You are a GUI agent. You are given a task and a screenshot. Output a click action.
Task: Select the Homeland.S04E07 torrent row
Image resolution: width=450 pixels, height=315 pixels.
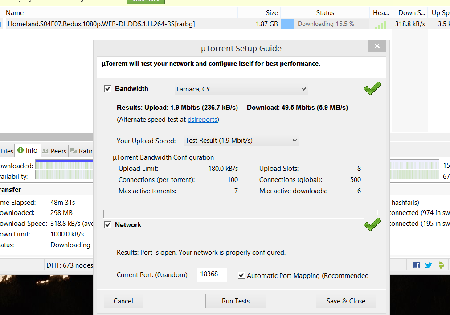click(225, 24)
